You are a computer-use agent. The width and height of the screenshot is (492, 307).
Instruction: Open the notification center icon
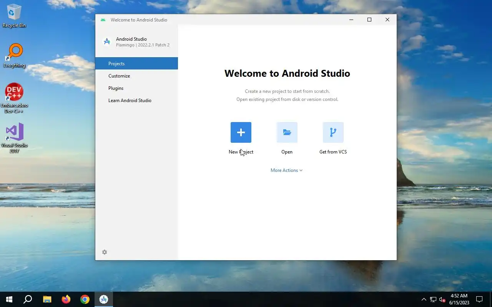(479, 299)
